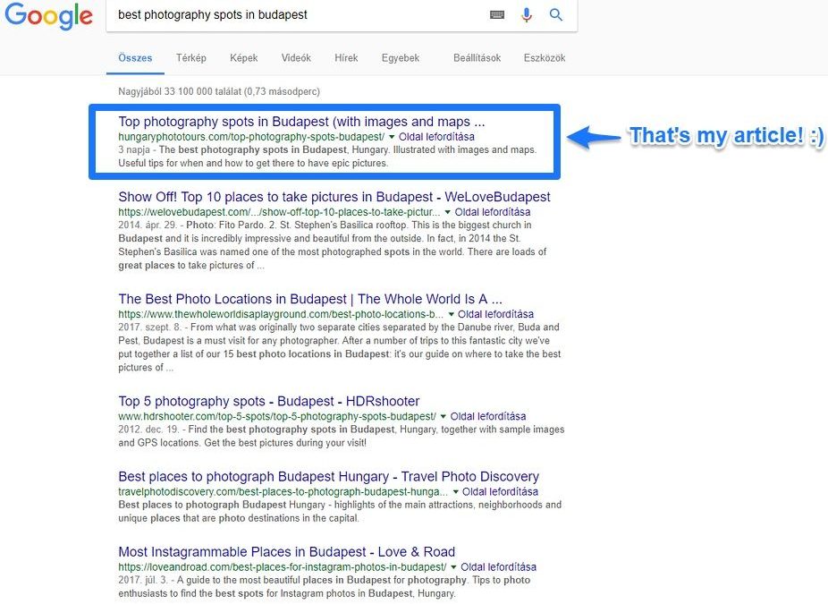Click the '2014. ápr. 29.' date in WeLoveBudapest snippet

pyautogui.click(x=148, y=225)
